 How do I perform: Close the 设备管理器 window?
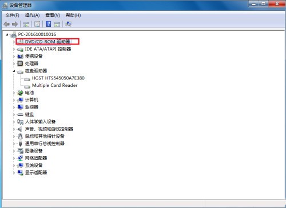click(277, 4)
